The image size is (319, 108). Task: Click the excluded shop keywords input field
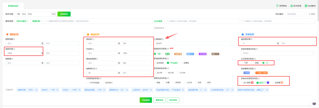(x=278, y=21)
